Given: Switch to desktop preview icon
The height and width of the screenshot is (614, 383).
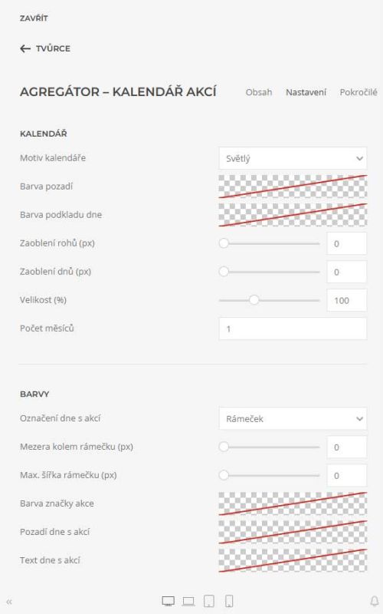Looking at the screenshot, I should point(169,601).
